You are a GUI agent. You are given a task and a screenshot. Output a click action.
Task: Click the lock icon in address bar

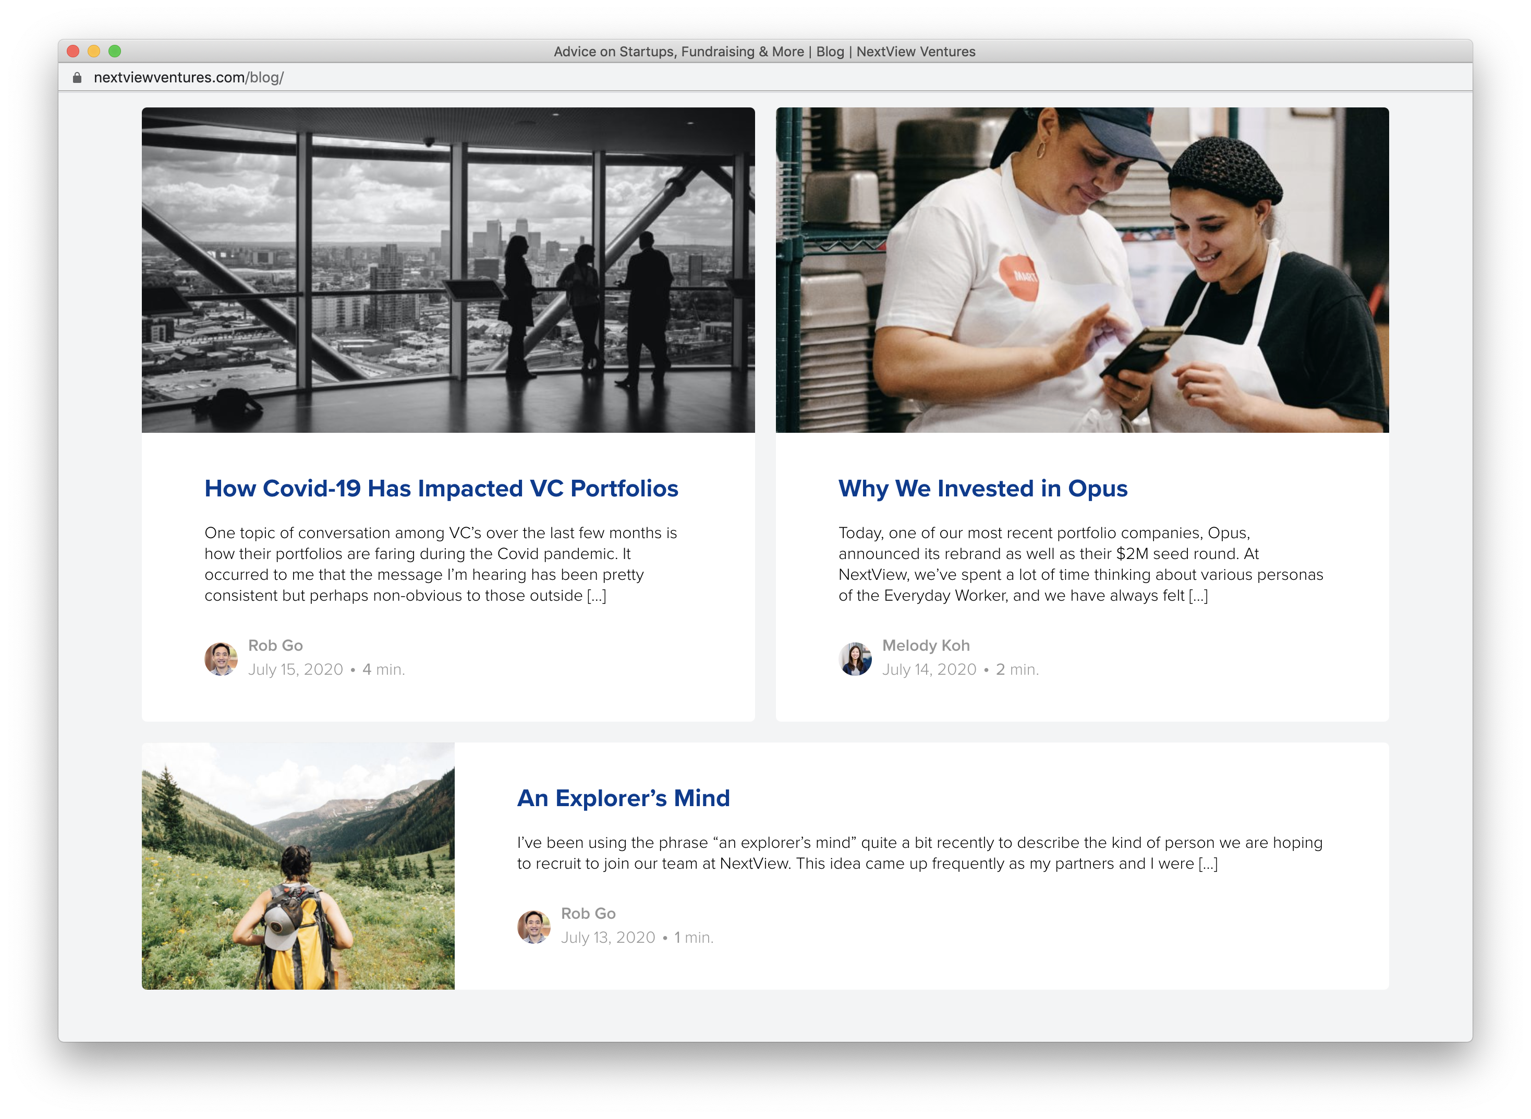(77, 78)
